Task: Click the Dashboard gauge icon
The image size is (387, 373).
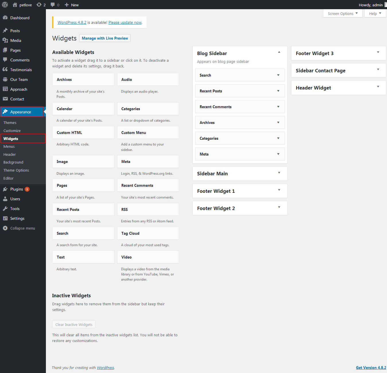Action: pos(5,18)
